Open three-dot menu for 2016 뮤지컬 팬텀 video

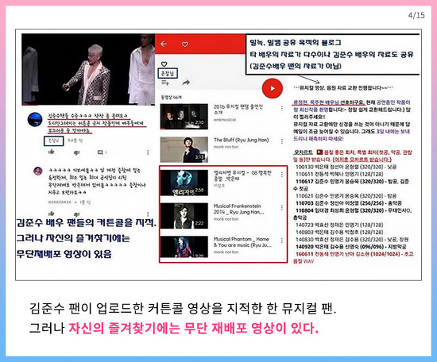click(282, 108)
